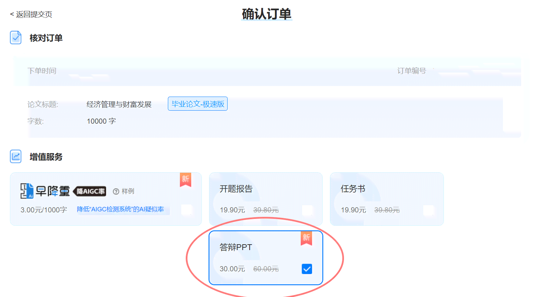Image resolution: width=540 pixels, height=297 pixels.
Task: Click paper title 经济管理与财富发展
Action: tap(119, 104)
